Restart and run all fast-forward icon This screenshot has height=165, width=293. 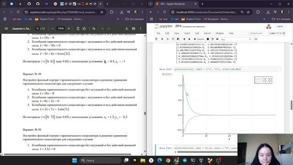[217, 39]
